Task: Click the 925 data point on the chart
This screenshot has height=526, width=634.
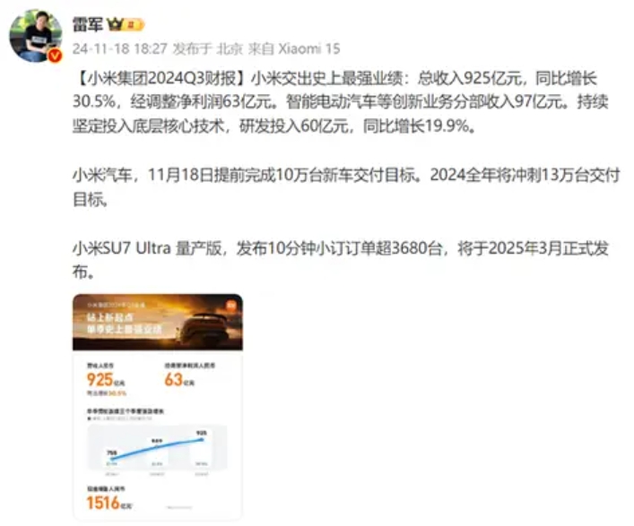Action: tap(202, 440)
